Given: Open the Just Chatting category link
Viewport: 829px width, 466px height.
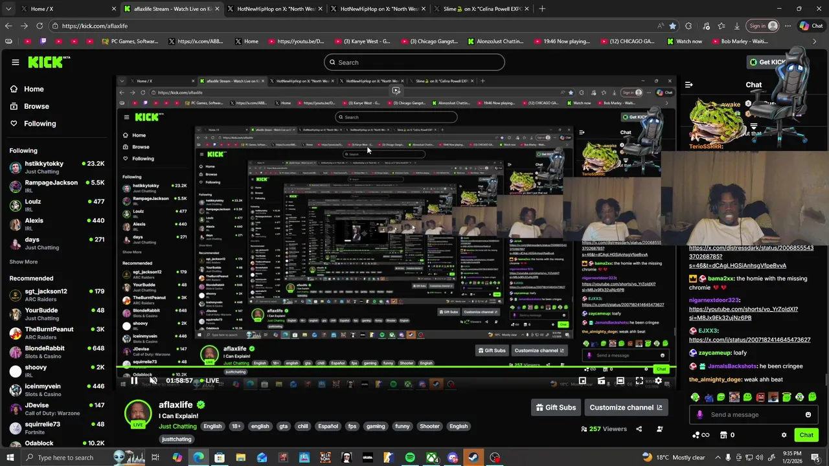Looking at the screenshot, I should (177, 427).
